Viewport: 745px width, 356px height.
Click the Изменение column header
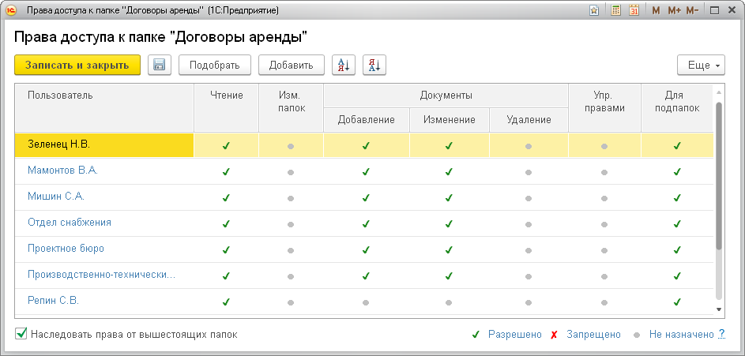point(449,120)
